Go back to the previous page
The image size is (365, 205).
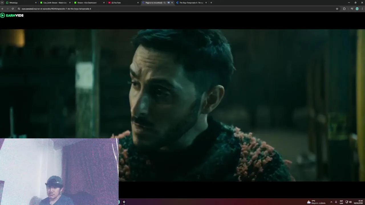(x=3, y=9)
